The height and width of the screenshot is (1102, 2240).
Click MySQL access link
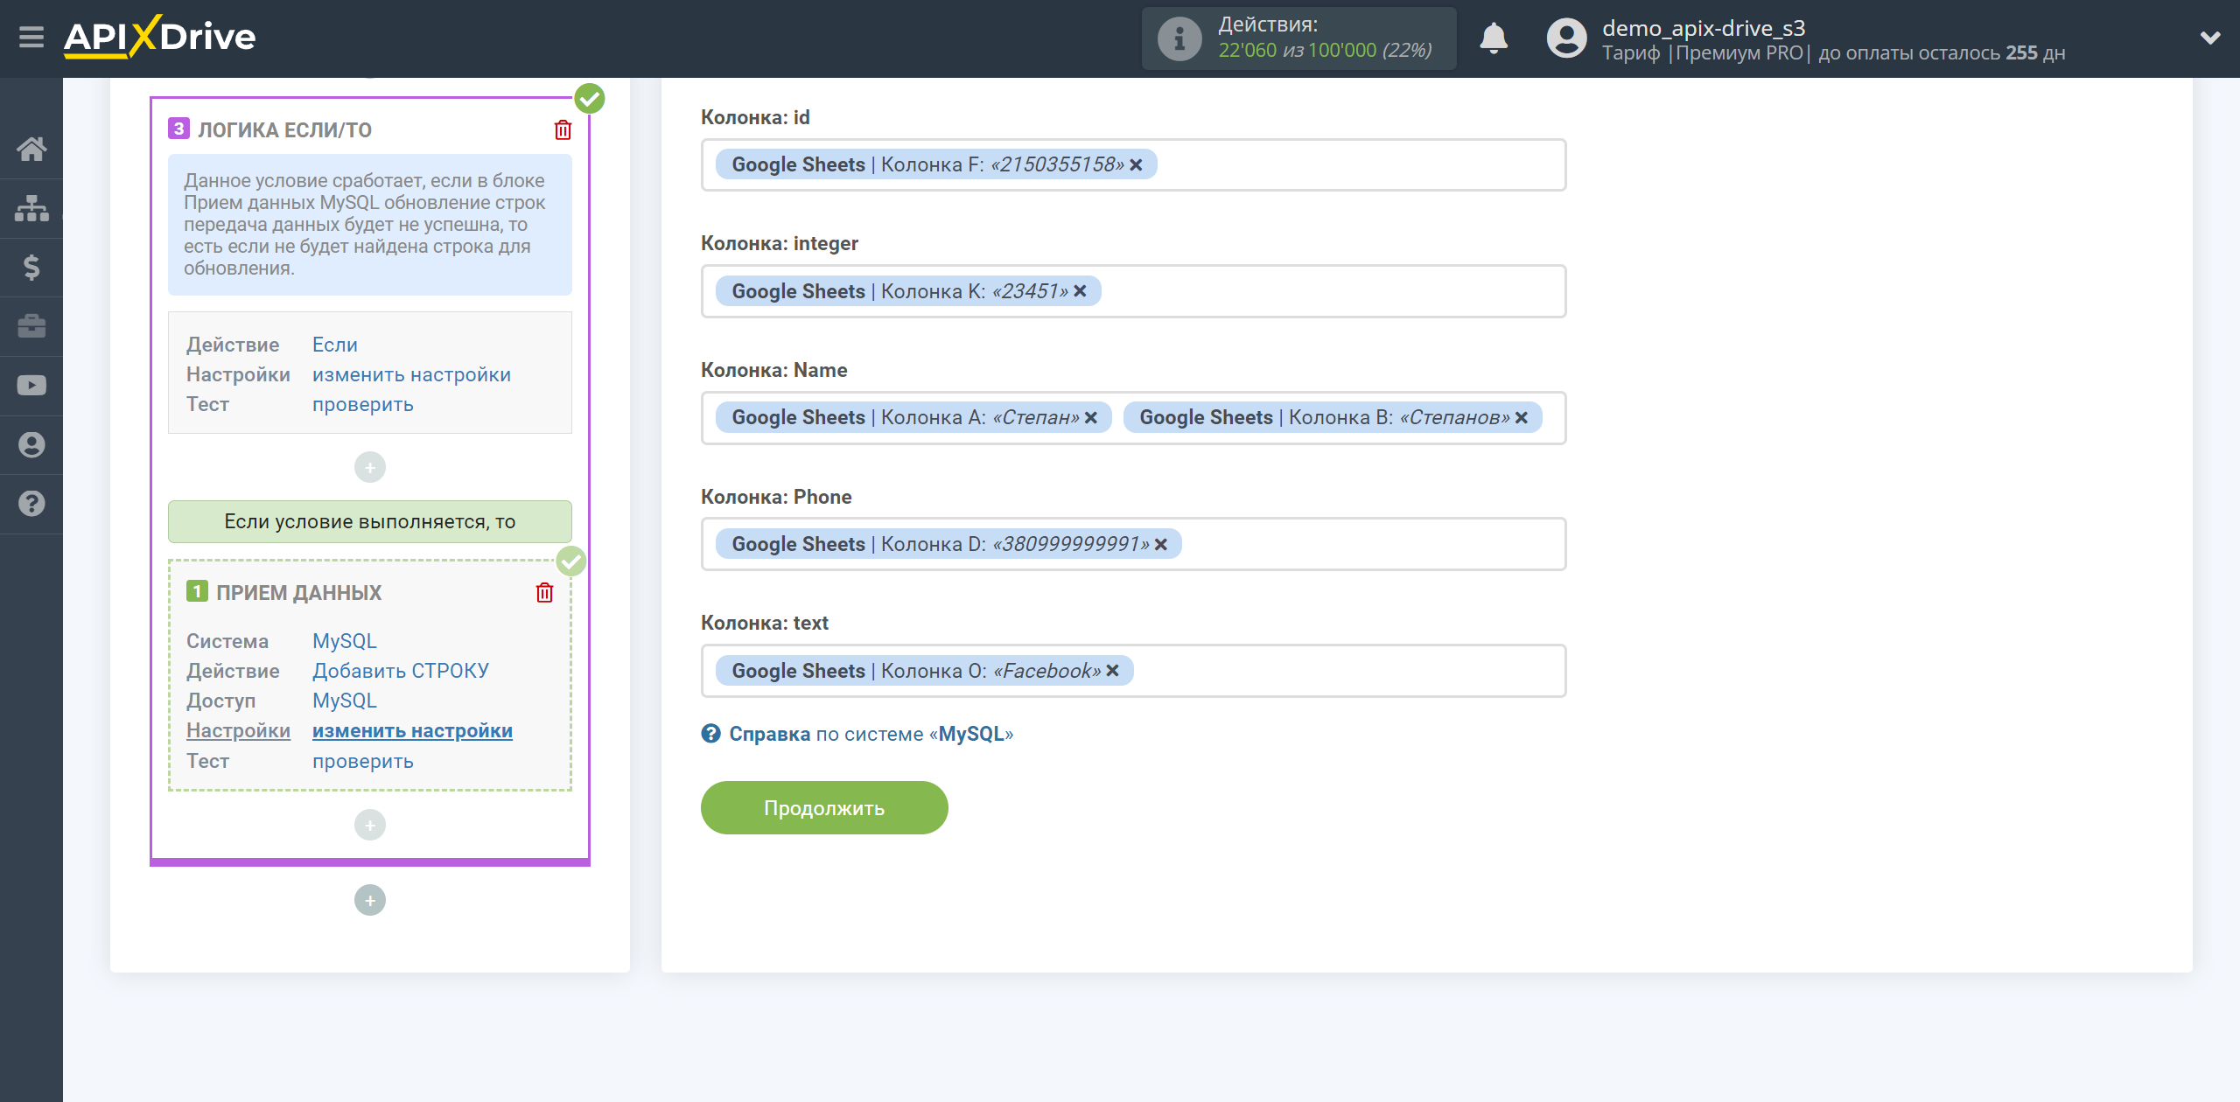click(x=345, y=701)
